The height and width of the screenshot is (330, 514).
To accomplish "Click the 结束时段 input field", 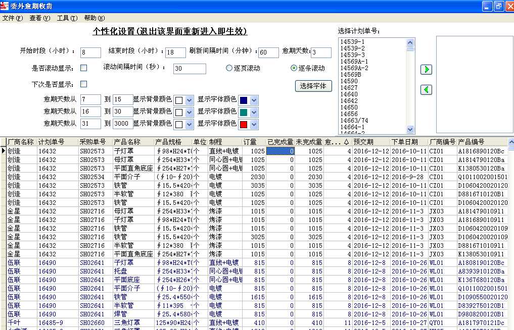I will coord(175,52).
